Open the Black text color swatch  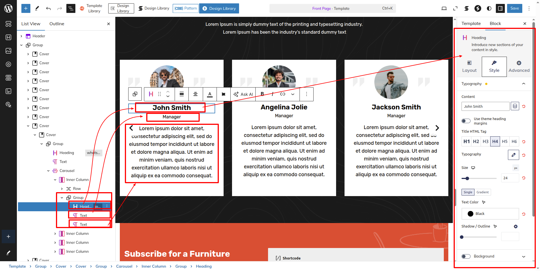pyautogui.click(x=490, y=214)
